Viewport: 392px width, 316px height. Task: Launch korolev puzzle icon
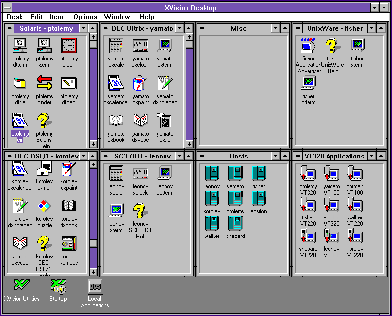point(44,206)
